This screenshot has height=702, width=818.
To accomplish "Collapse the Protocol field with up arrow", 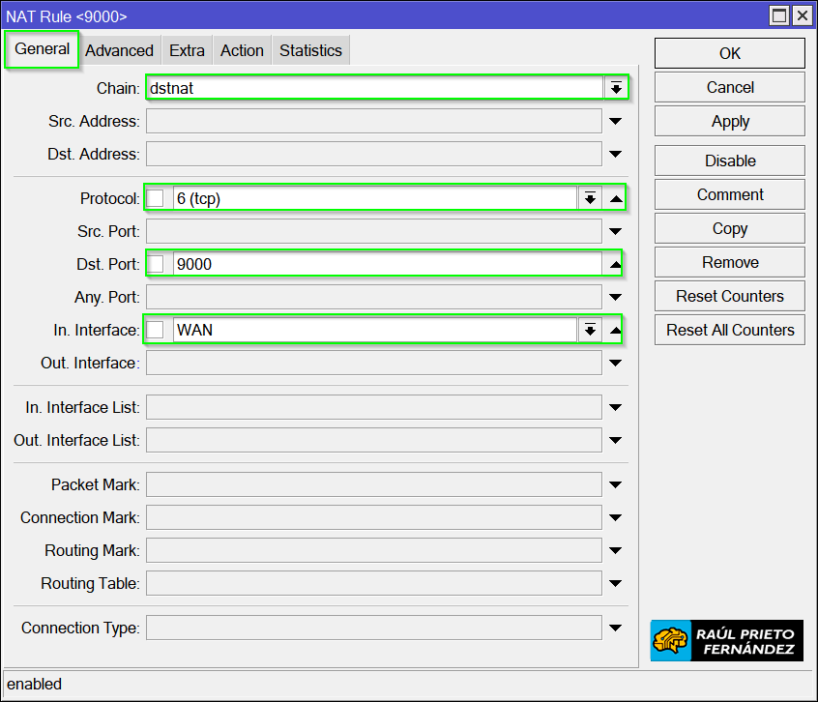I will click(x=615, y=198).
